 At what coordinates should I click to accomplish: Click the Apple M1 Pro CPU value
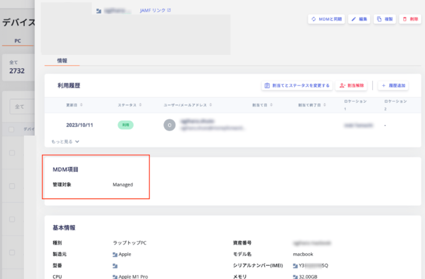(x=133, y=277)
